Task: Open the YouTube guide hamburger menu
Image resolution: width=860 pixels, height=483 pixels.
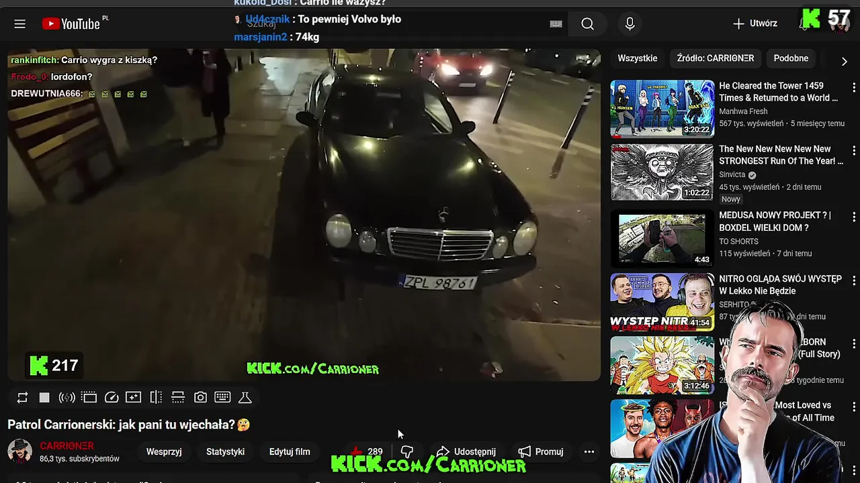Action: pos(19,24)
